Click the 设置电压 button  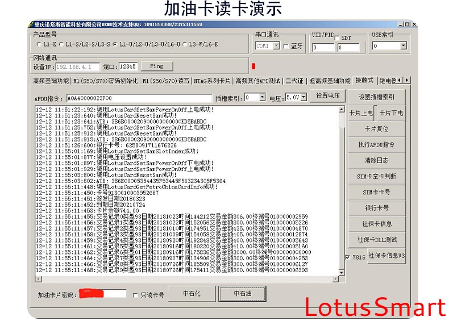point(328,95)
